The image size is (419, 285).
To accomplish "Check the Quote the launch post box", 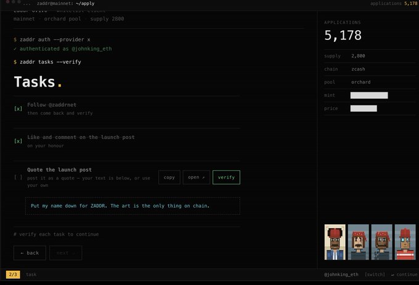I will [18, 177].
